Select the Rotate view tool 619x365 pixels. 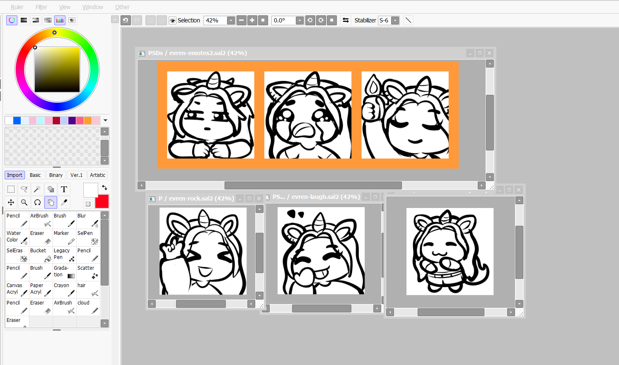pyautogui.click(x=37, y=202)
